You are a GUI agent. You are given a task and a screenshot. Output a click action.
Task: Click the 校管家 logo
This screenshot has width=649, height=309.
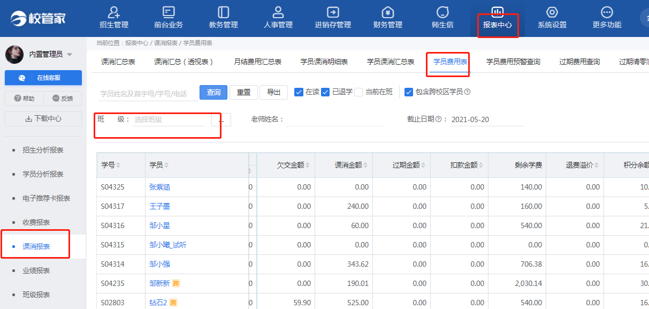point(38,18)
